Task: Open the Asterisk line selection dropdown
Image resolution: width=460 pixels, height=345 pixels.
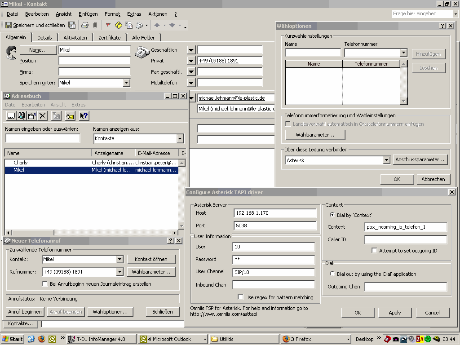Action: [387, 160]
